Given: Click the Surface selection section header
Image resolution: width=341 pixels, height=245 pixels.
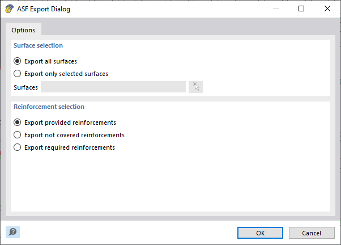Looking at the screenshot, I should click(x=38, y=45).
